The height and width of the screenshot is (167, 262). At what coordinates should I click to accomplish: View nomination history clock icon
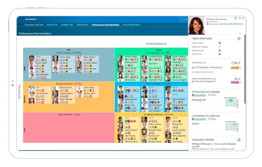pos(233,63)
